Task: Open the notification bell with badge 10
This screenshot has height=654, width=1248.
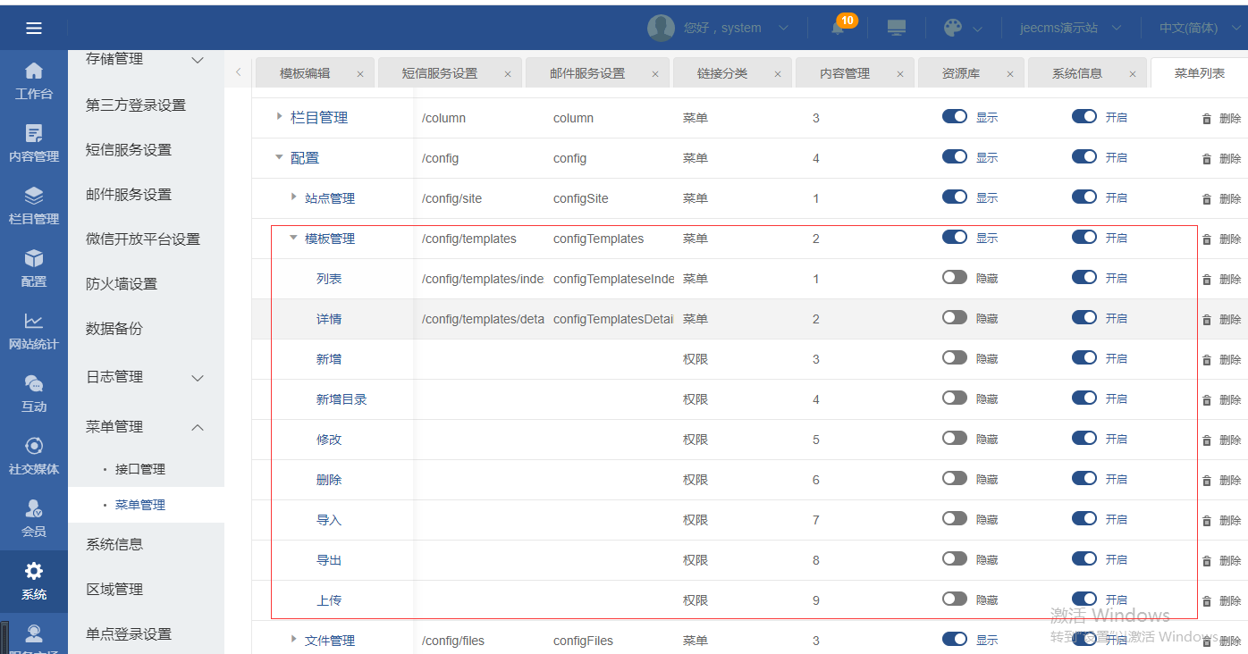Action: (x=838, y=28)
